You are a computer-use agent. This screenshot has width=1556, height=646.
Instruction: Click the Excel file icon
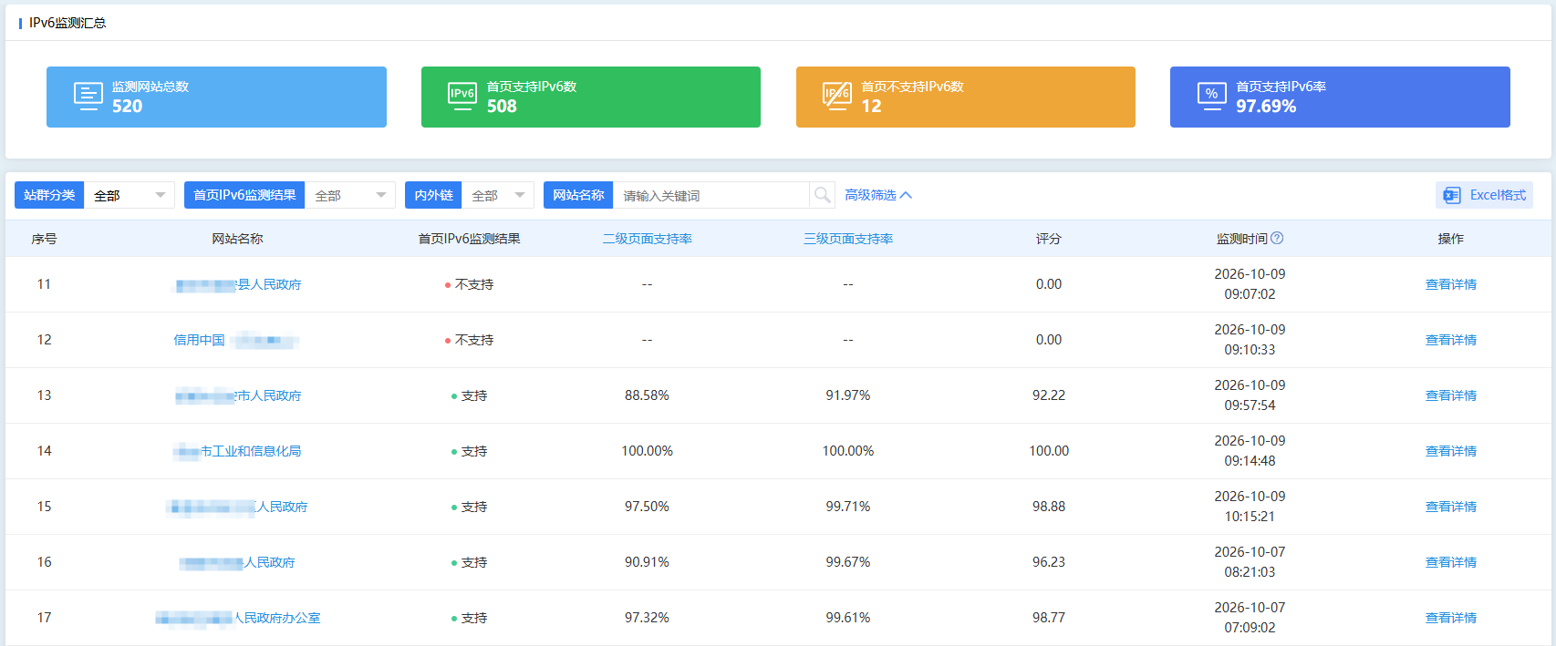(1452, 195)
